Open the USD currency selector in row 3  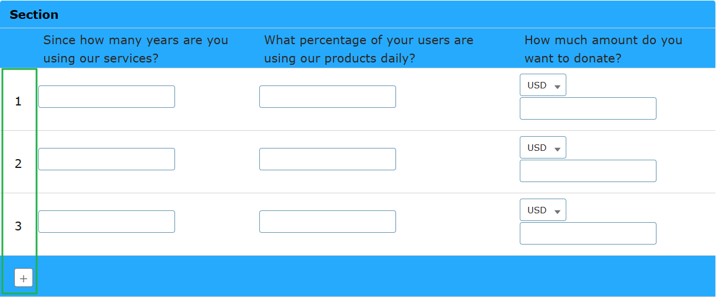[543, 210]
